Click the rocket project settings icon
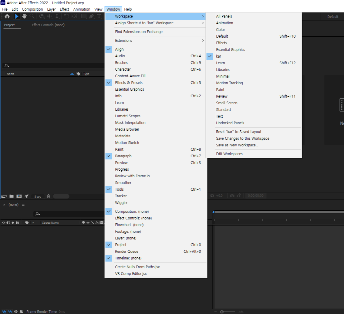 tap(27, 196)
